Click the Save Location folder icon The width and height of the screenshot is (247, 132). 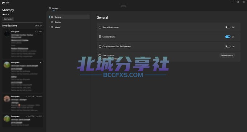tap(100, 56)
